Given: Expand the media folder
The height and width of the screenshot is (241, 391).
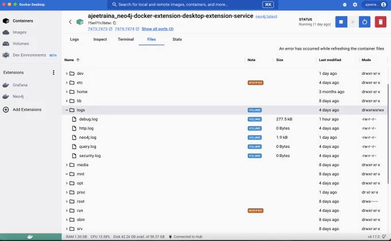Looking at the screenshot, I should [x=67, y=165].
